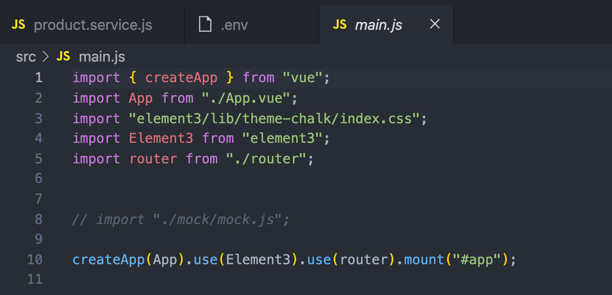Click line number 11 in gutter
The width and height of the screenshot is (612, 295).
coord(35,279)
